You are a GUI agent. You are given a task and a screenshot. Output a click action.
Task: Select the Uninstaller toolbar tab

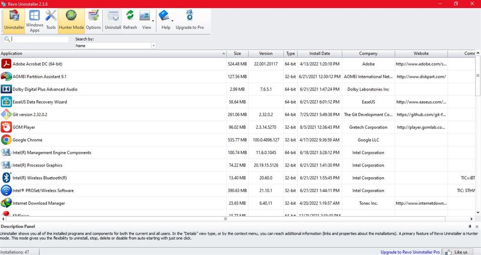pyautogui.click(x=14, y=21)
